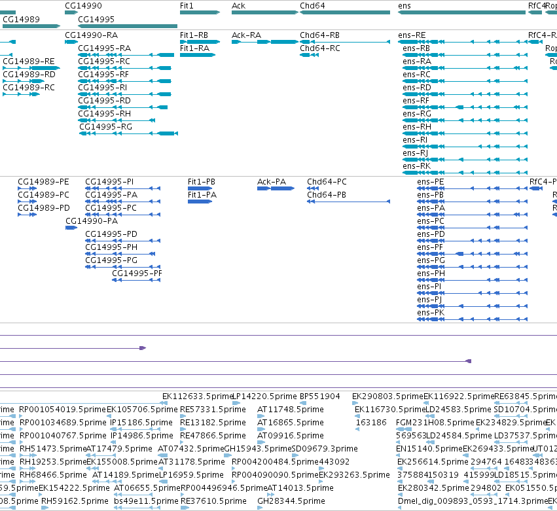Click transcript CG14989-RD
Image resolution: width=557 pixels, height=511 pixels.
point(29,75)
